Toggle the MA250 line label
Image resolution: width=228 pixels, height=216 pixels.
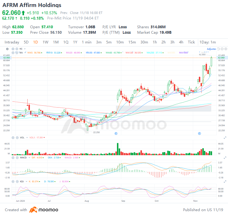[155, 53]
